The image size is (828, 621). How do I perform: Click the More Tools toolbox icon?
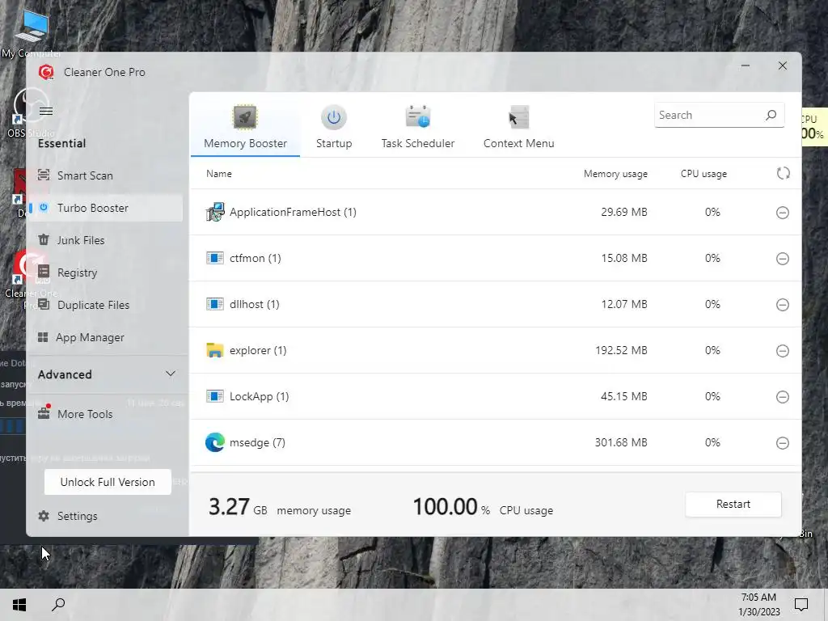pos(44,412)
